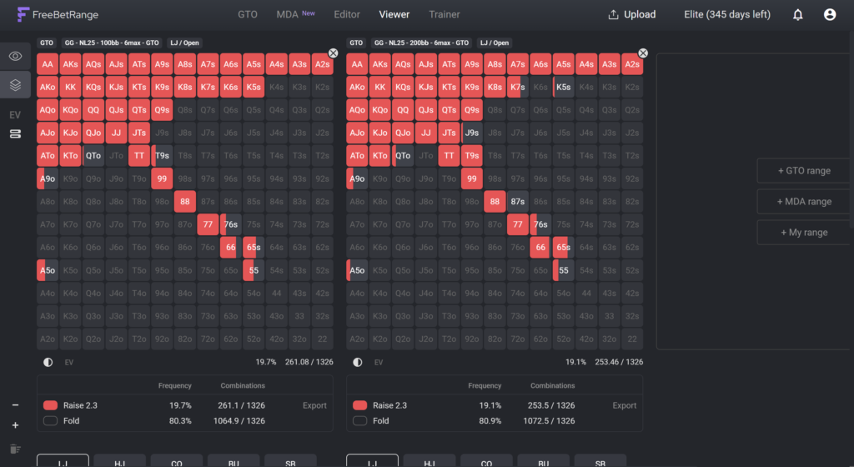Toggle the contrast icon under left range
This screenshot has width=854, height=467.
pos(48,362)
